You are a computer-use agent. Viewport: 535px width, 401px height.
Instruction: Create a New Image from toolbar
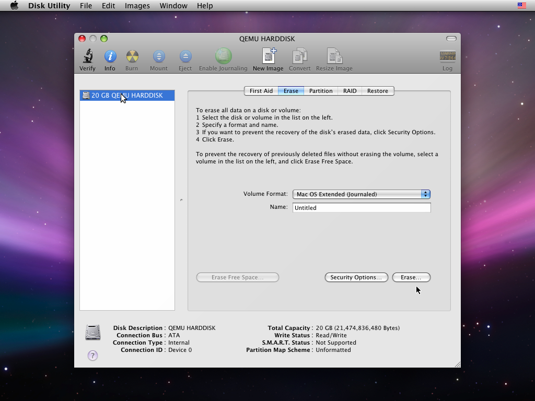[268, 56]
